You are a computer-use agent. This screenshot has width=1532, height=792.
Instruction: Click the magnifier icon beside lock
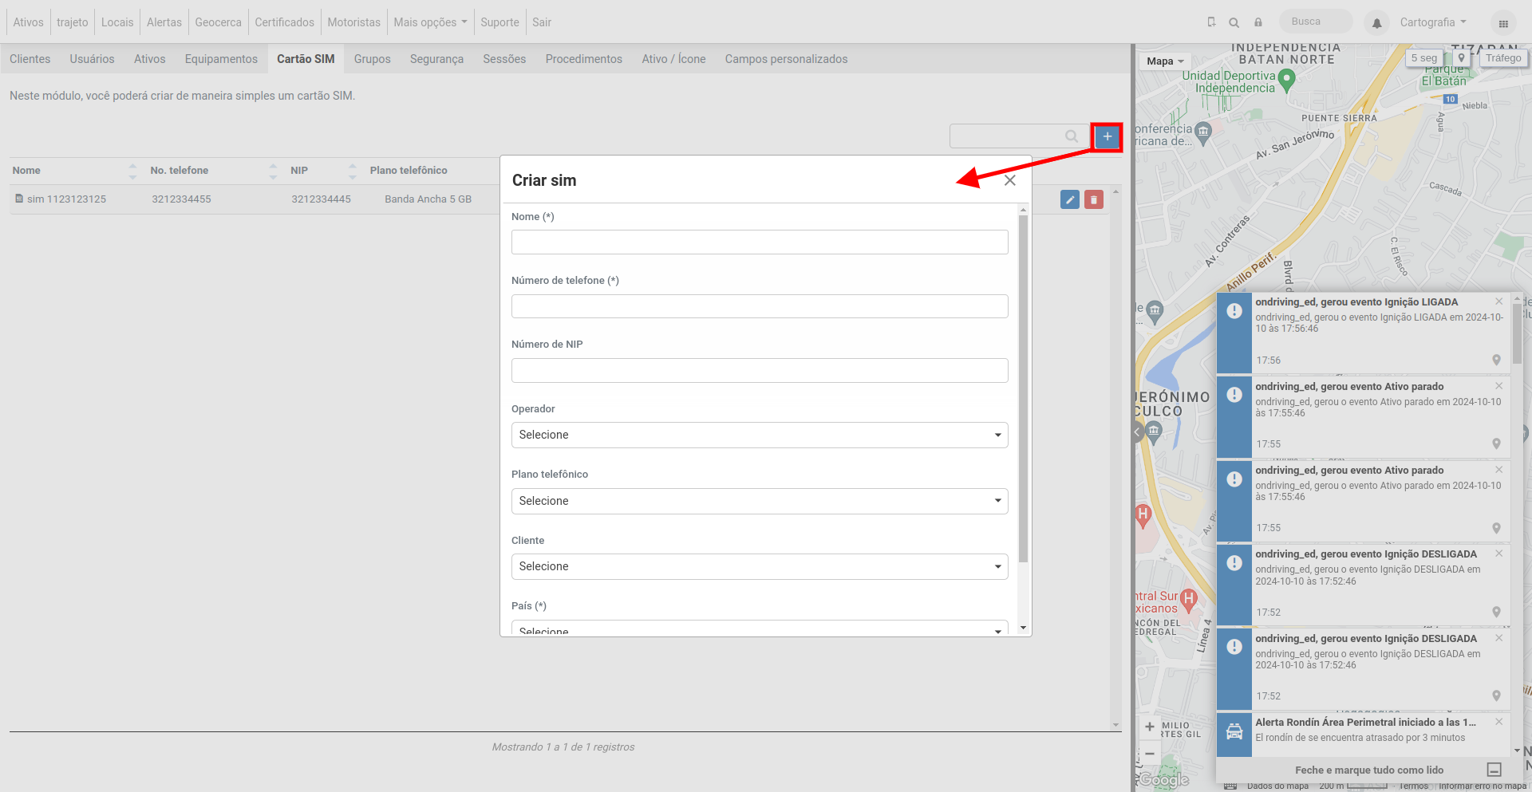pyautogui.click(x=1234, y=22)
